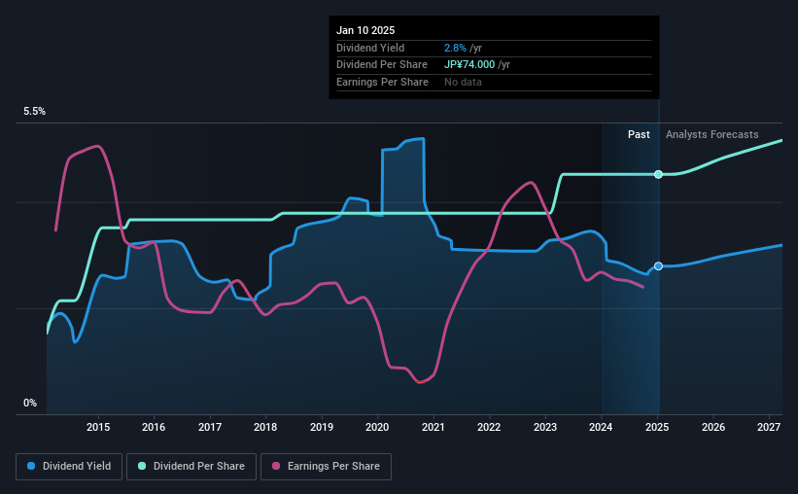Select the 2020 label on the timeline axis
This screenshot has height=494, width=798.
point(377,427)
